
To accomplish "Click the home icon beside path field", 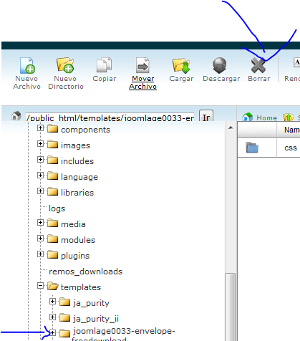I will pos(16,116).
